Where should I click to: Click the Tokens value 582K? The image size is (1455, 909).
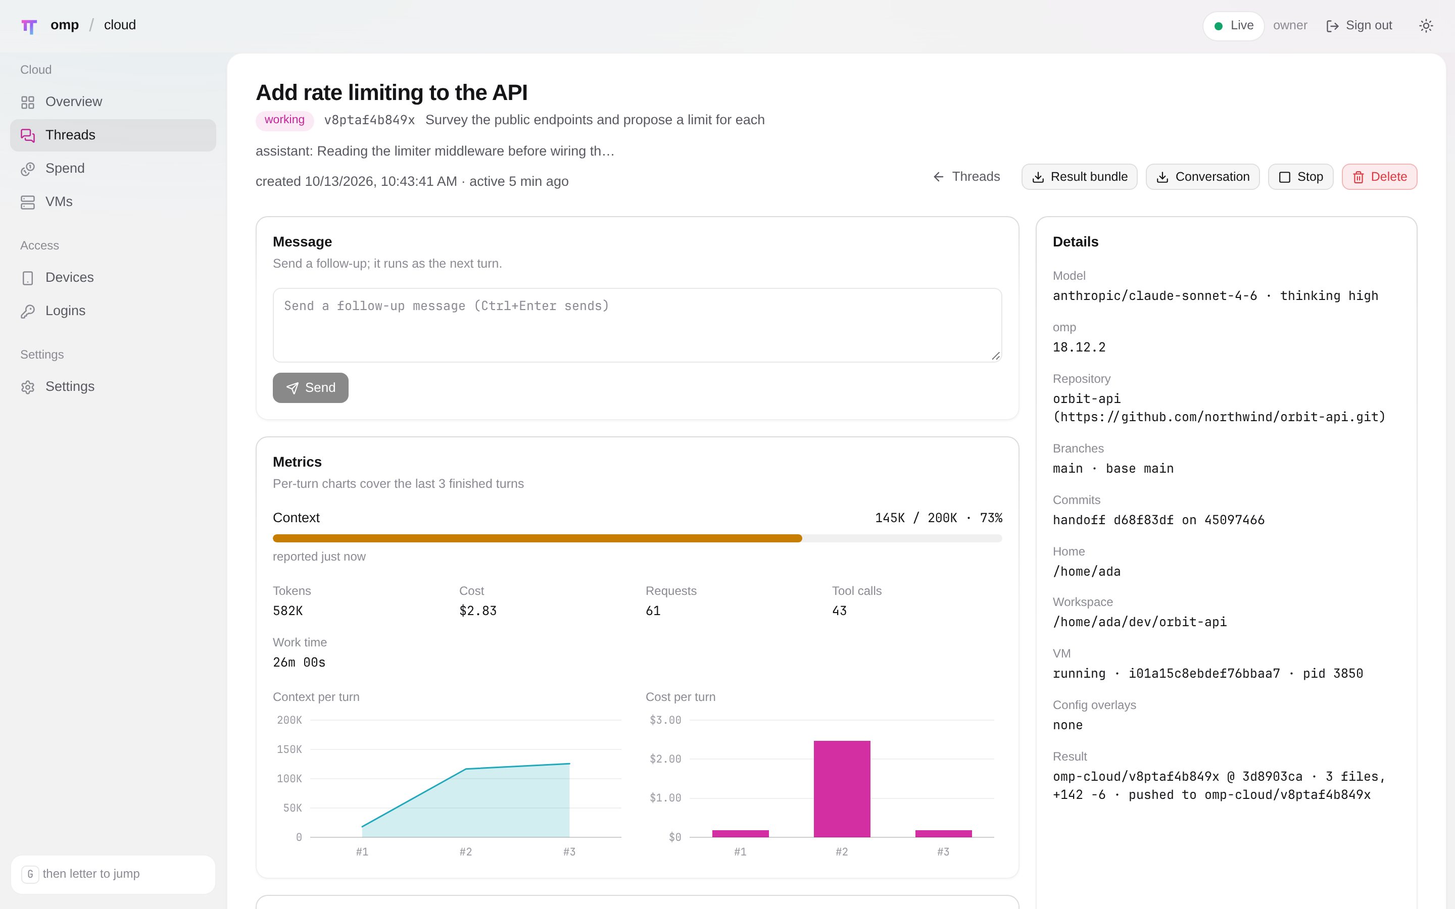[288, 611]
